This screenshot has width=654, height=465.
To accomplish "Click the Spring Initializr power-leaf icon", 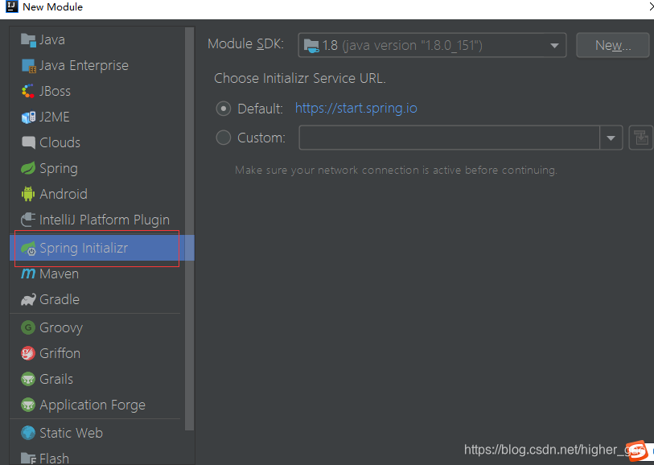I will pyautogui.click(x=28, y=248).
